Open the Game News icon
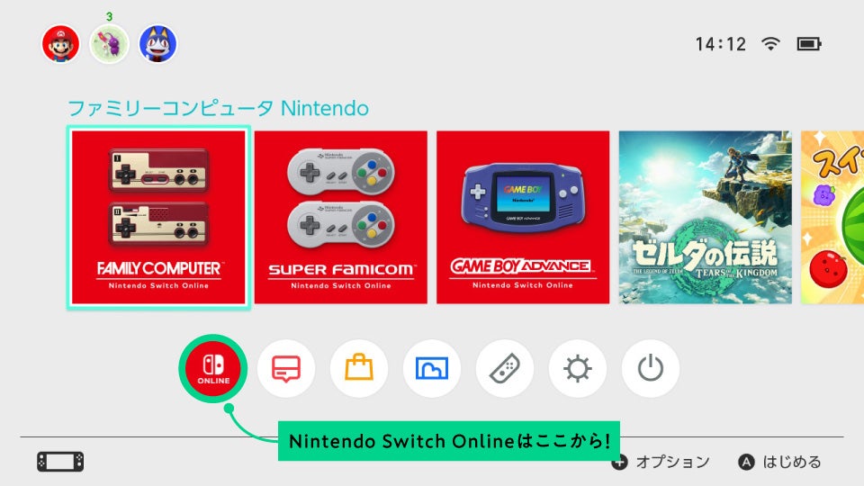Viewport: 864px width, 486px height. 286,368
